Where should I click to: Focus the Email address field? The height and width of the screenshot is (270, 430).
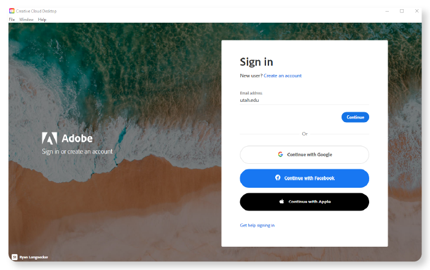[x=305, y=100]
